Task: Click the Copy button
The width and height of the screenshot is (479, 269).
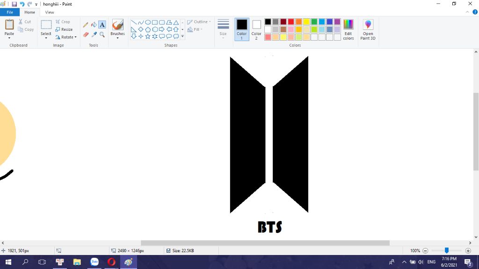Action: click(26, 29)
